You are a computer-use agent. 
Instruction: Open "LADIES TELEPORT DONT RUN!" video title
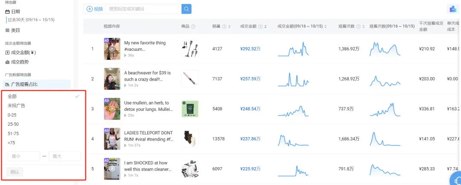point(149,136)
